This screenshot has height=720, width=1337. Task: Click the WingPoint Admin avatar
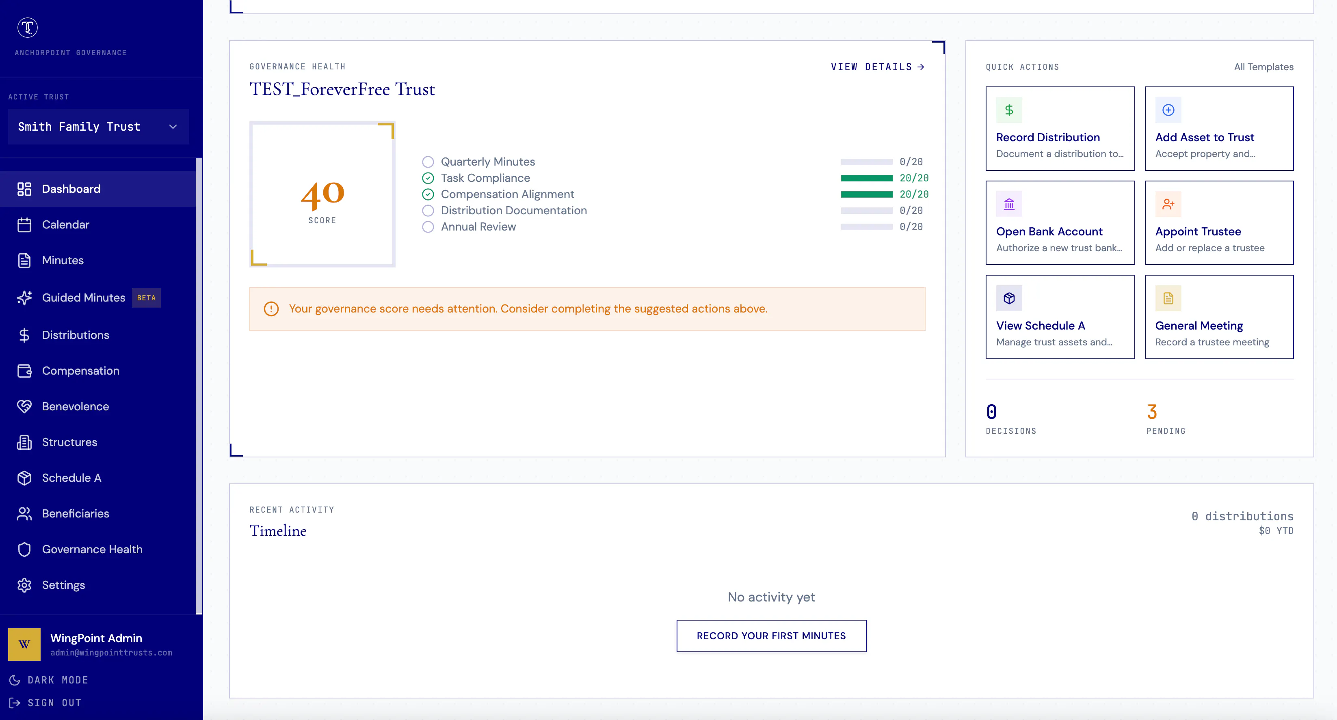pyautogui.click(x=24, y=644)
